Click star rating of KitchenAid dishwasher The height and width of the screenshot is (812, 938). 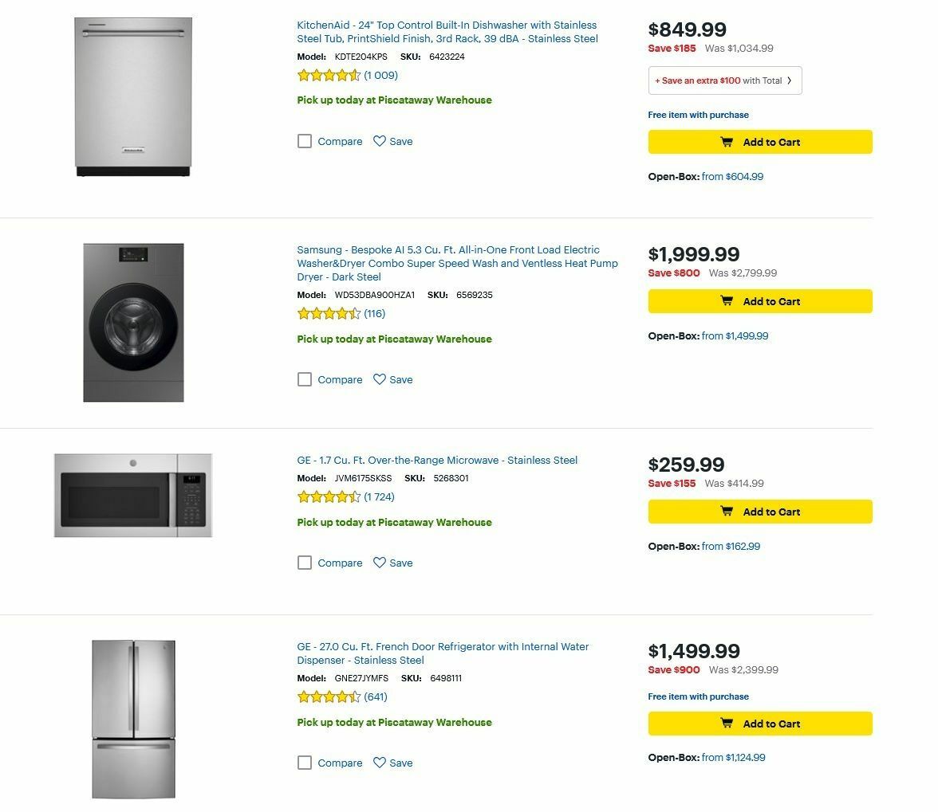pyautogui.click(x=329, y=76)
